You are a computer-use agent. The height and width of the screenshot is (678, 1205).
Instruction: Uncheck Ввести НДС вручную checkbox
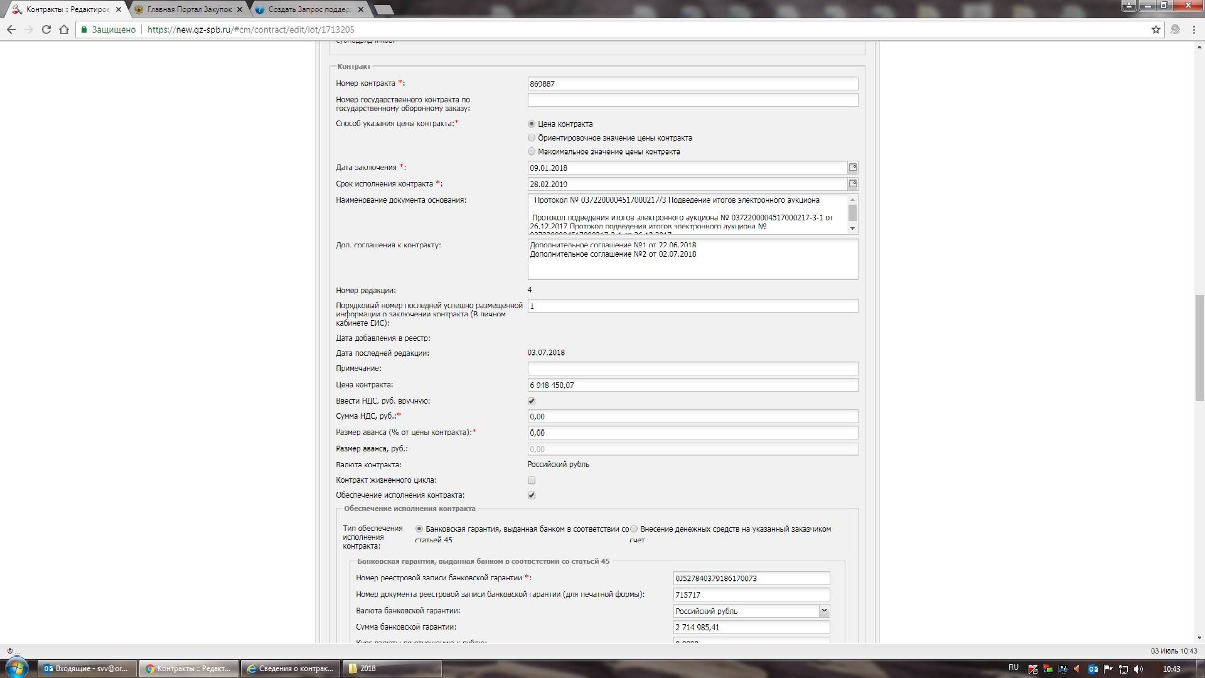(x=532, y=401)
